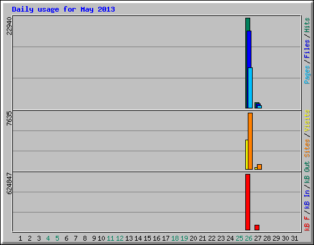Click green day 5 on the x-axis
314x245 pixels.
tap(57, 238)
